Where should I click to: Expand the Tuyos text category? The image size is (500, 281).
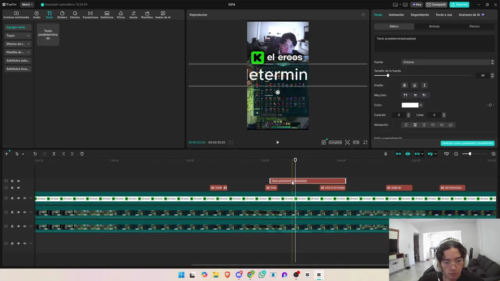coord(18,36)
